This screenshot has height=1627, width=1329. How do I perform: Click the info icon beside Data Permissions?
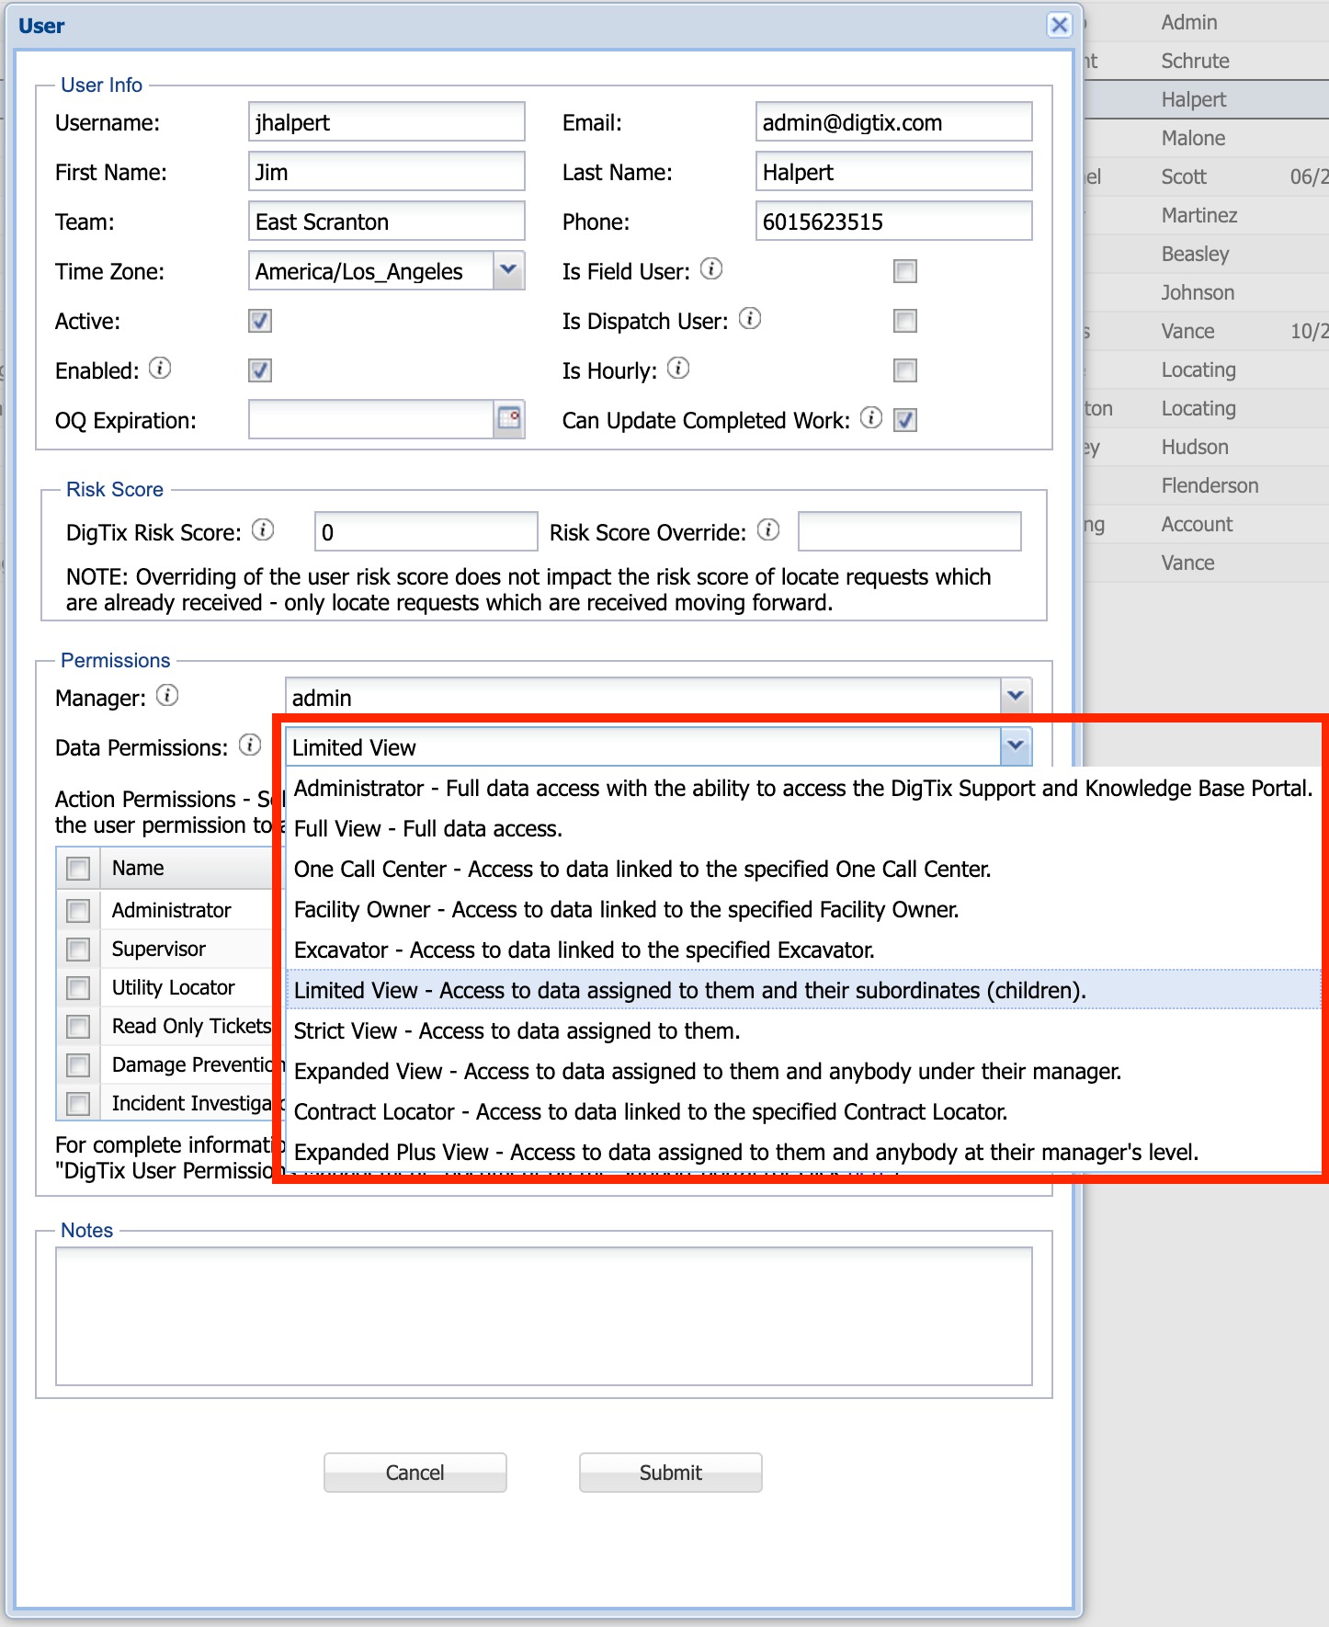coord(250,745)
